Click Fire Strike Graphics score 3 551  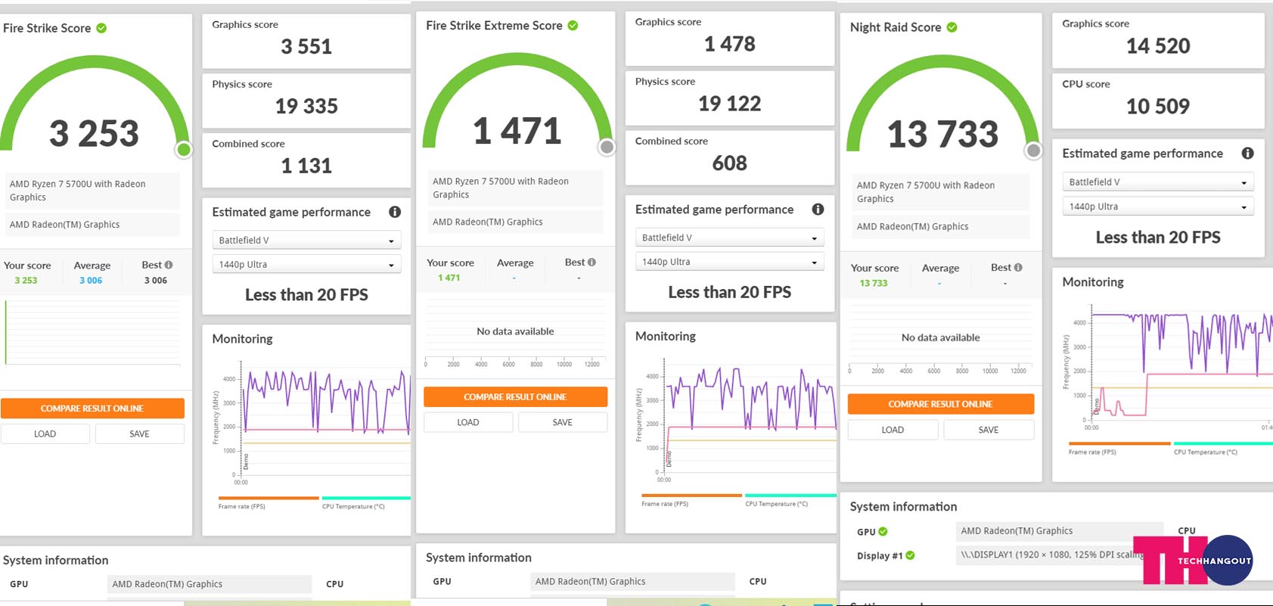tap(306, 46)
